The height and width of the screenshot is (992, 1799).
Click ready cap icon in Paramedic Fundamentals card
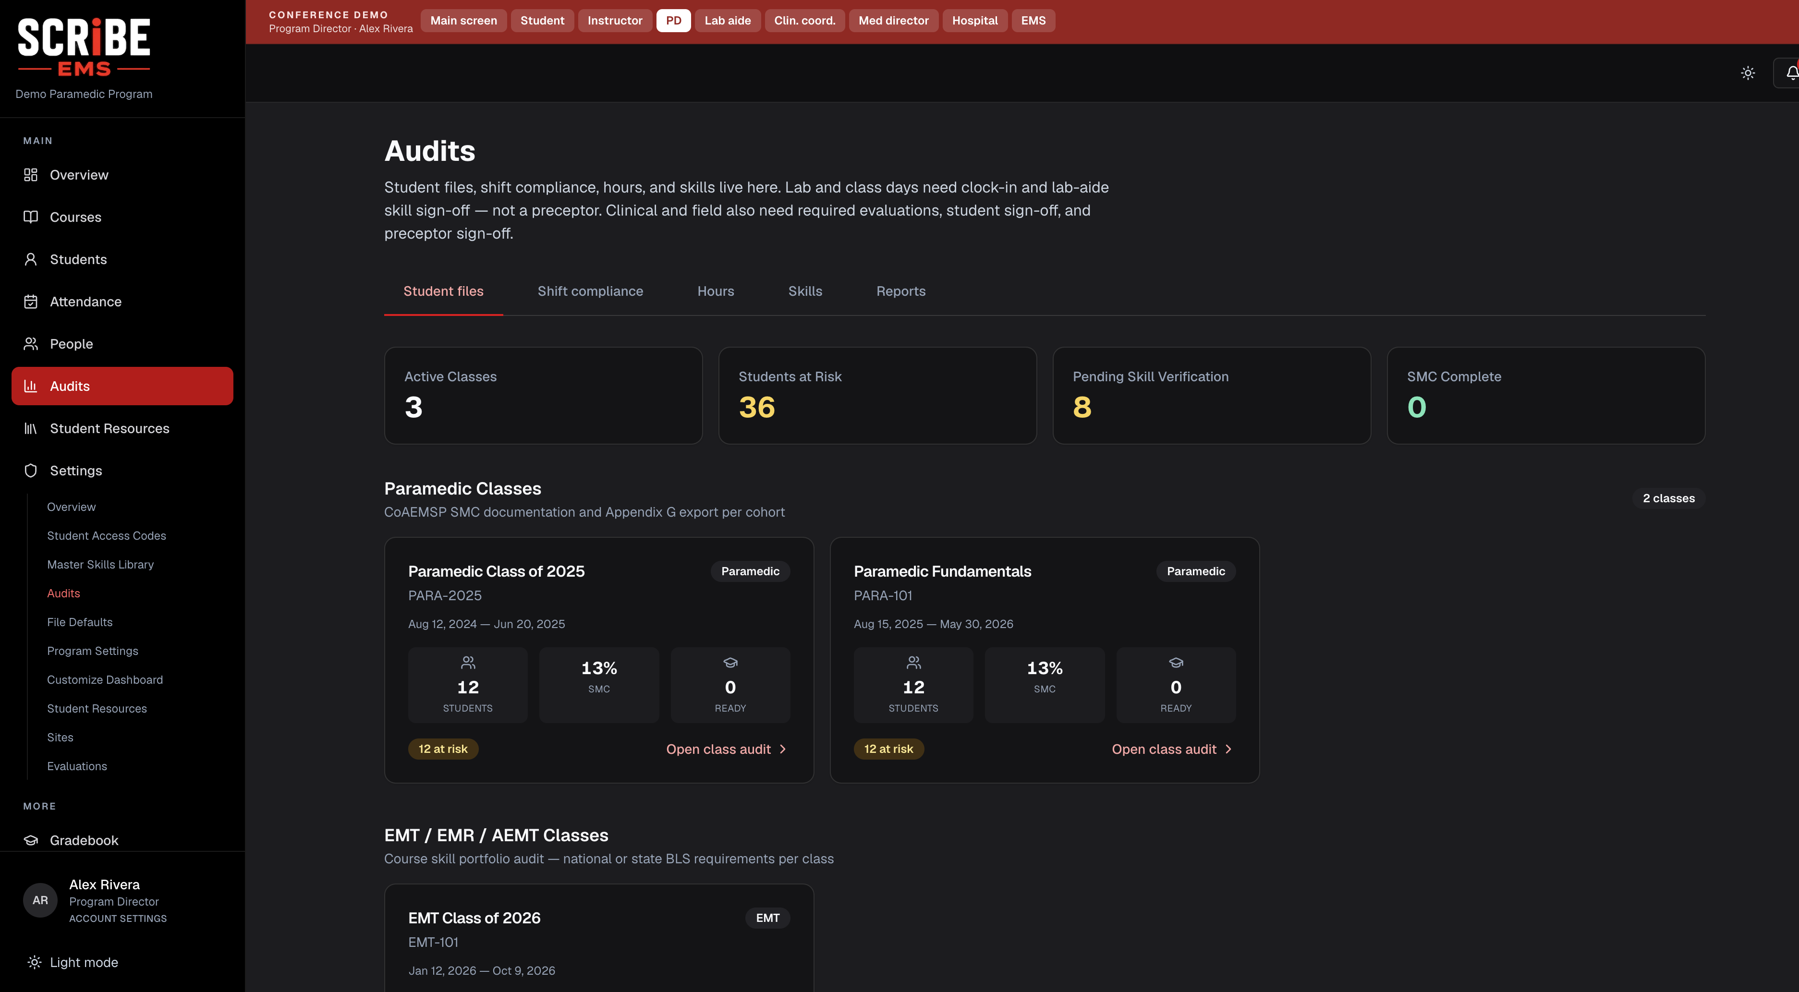pos(1176,663)
